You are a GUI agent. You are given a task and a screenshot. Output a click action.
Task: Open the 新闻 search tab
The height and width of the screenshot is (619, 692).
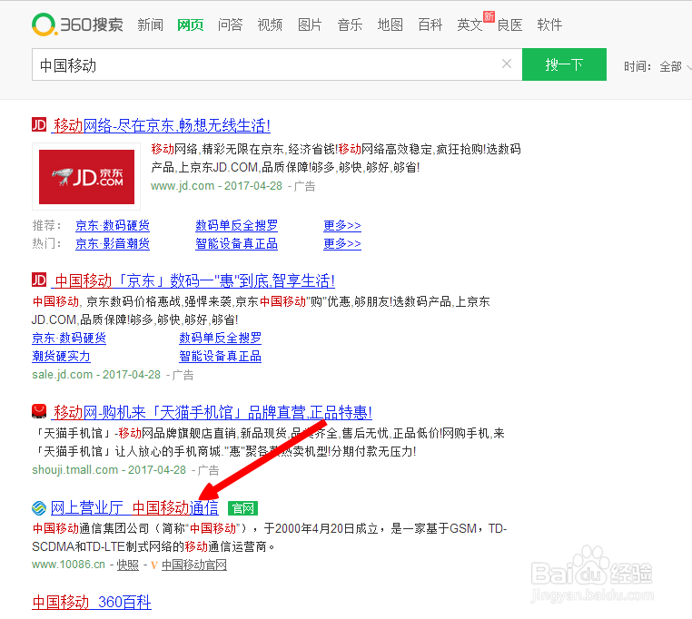pos(150,25)
